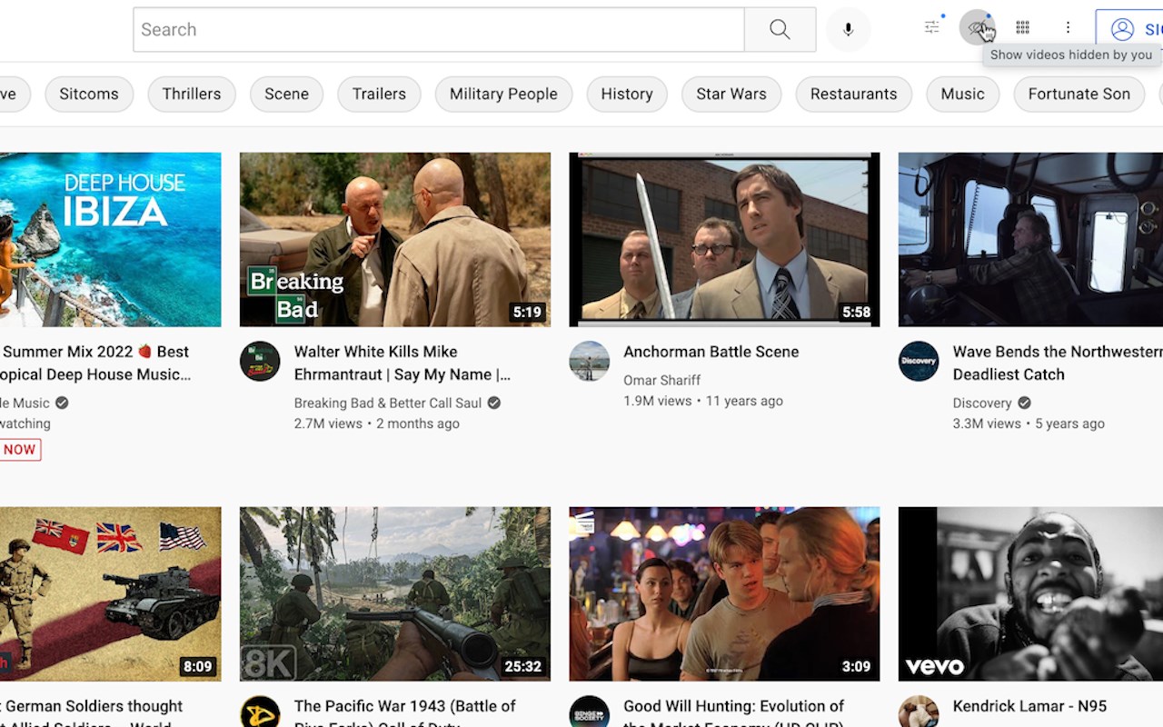
Task: Visit the Breaking Bad & Better Call Saul channel name
Action: (388, 403)
